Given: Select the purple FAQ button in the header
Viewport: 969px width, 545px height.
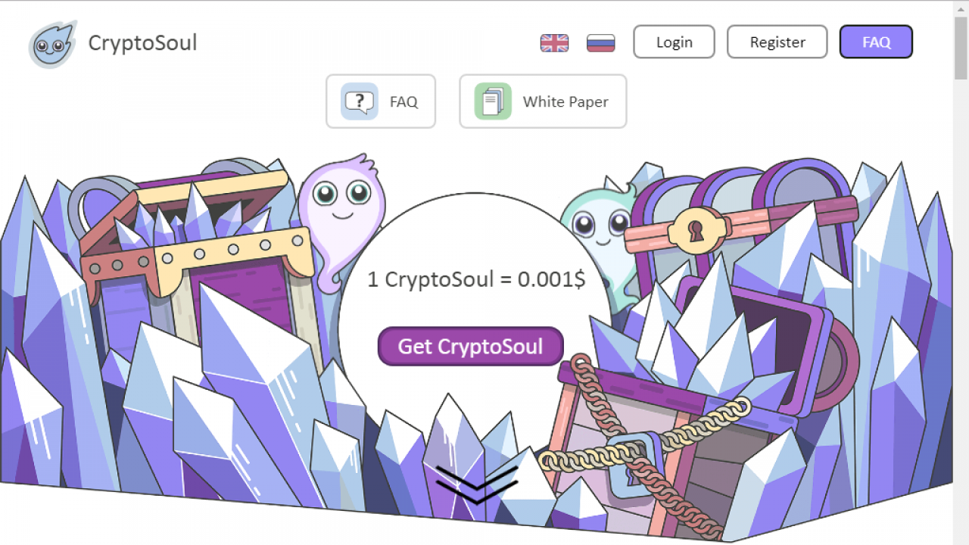Looking at the screenshot, I should 876,42.
